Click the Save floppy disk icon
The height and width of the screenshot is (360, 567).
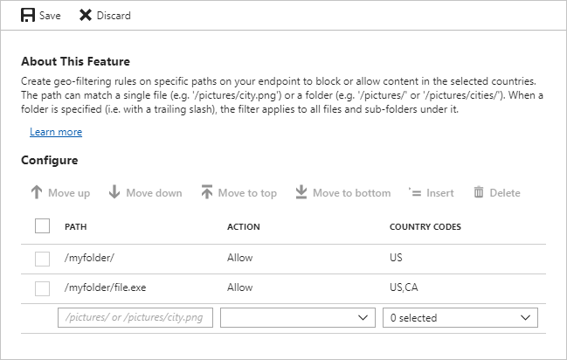(x=27, y=15)
